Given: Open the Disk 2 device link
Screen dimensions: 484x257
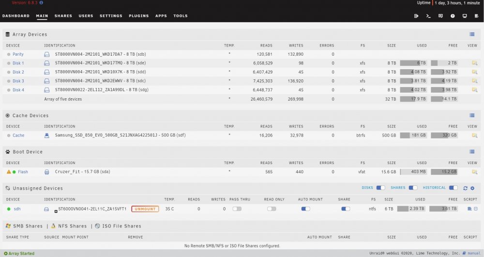Looking at the screenshot, I should 18,72.
